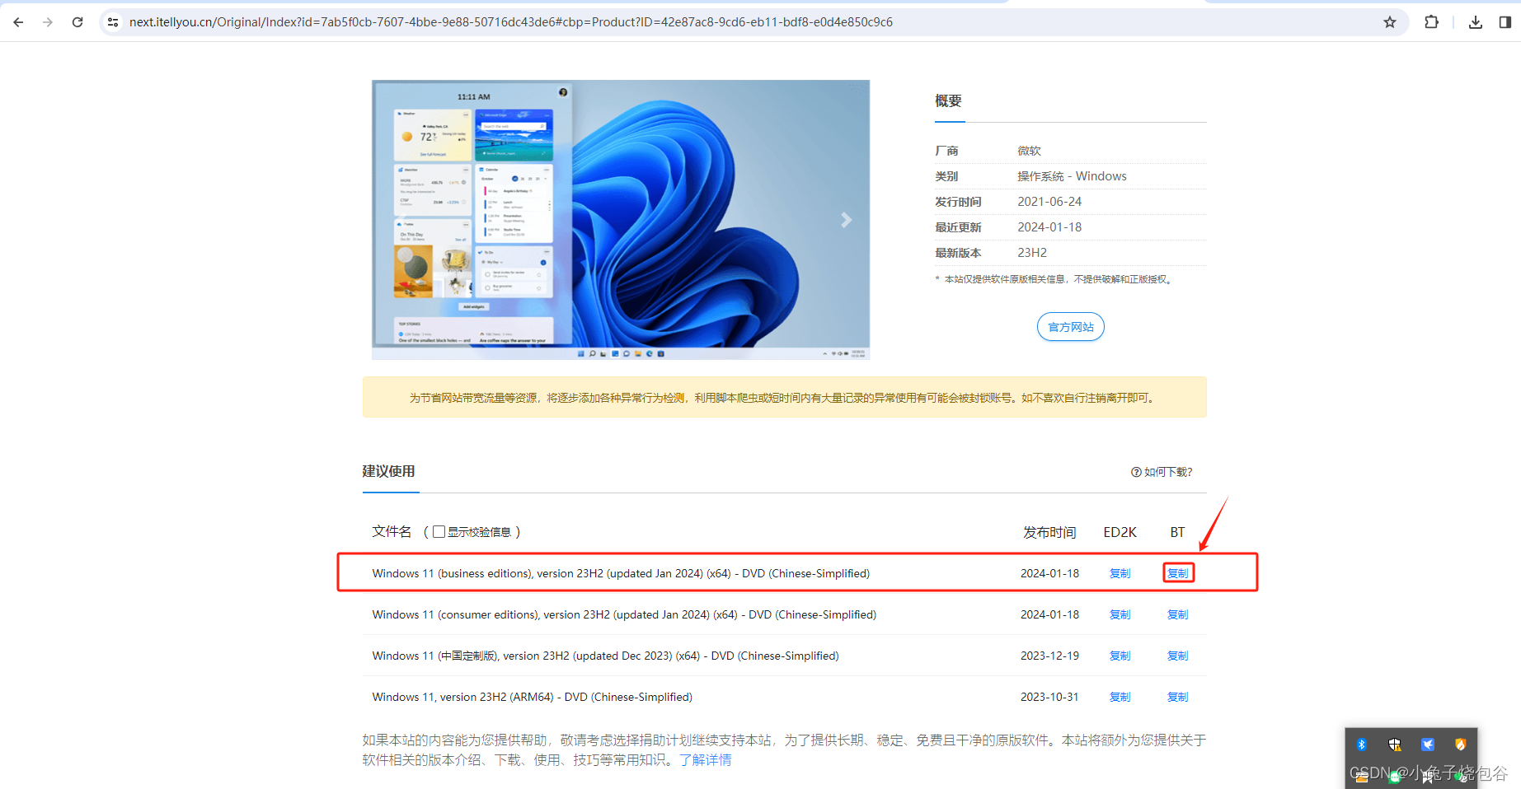The width and height of the screenshot is (1521, 789).
Task: Click the address bar URL
Action: [510, 22]
